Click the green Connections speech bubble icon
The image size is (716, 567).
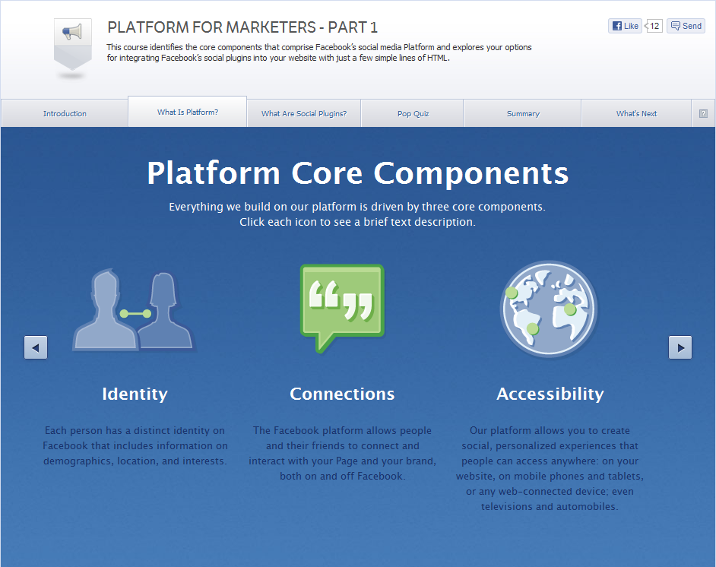click(342, 309)
